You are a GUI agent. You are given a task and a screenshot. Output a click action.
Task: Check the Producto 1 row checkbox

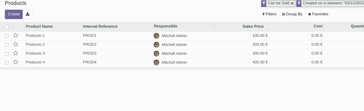pyautogui.click(x=7, y=36)
